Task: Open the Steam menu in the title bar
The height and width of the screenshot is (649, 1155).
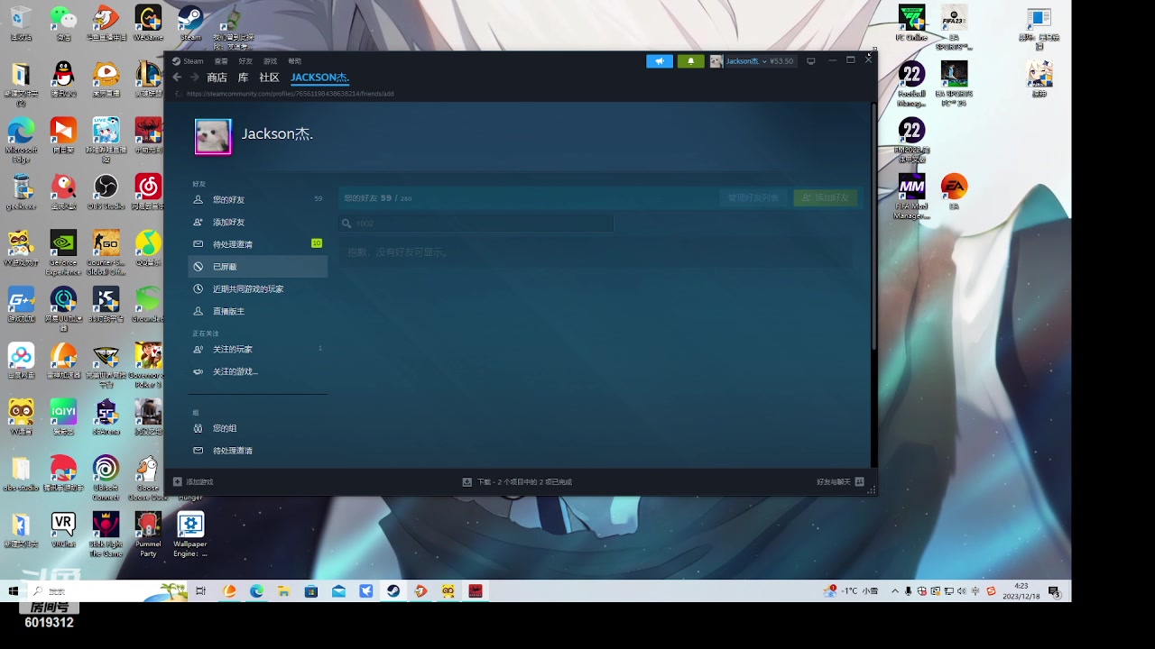Action: [x=189, y=61]
